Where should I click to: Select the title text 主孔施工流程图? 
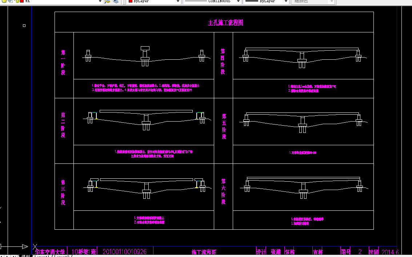pos(225,23)
